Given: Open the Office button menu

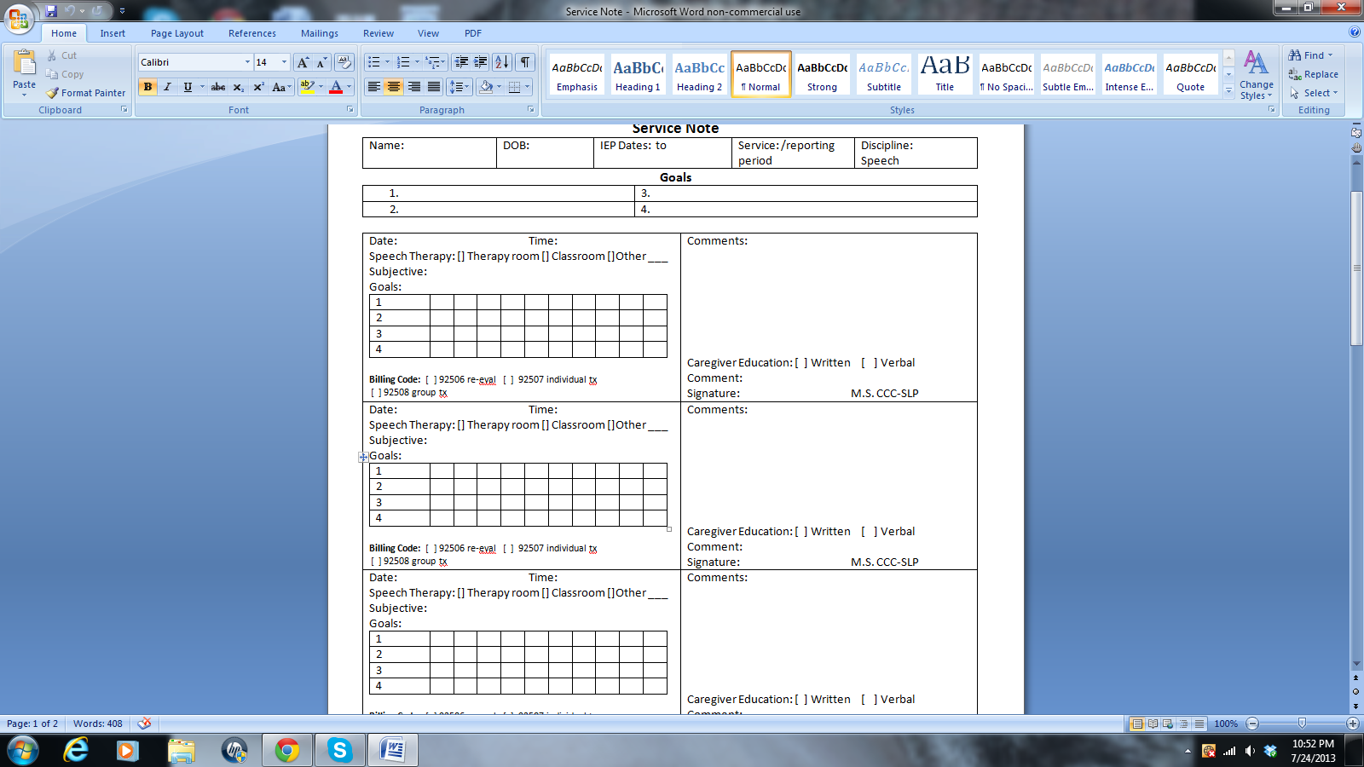Looking at the screenshot, I should 19,18.
